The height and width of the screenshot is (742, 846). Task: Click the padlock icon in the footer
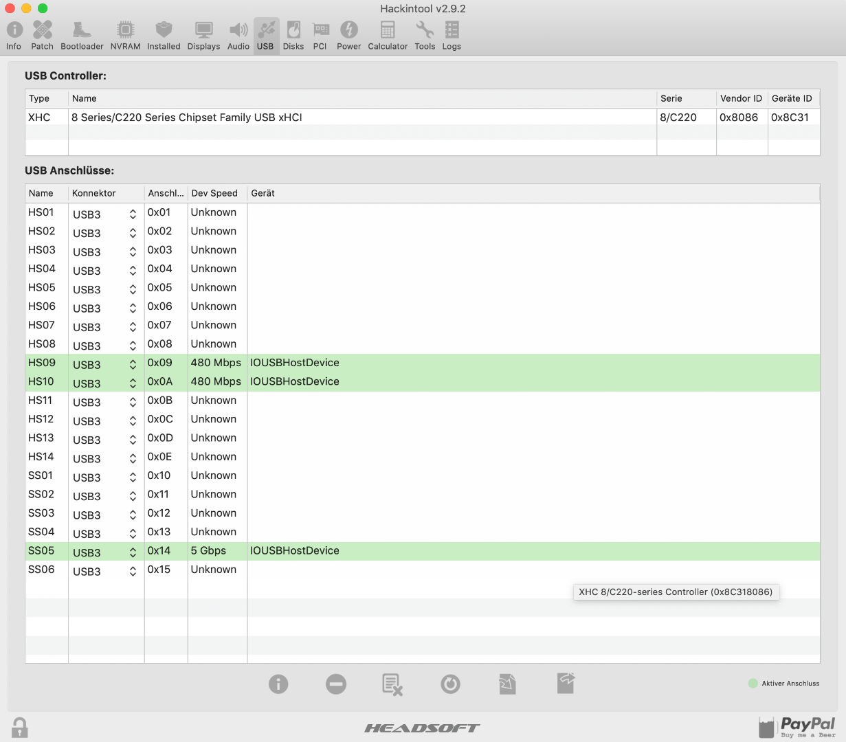(x=20, y=728)
